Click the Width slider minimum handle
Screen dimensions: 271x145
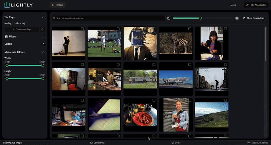coord(7,65)
